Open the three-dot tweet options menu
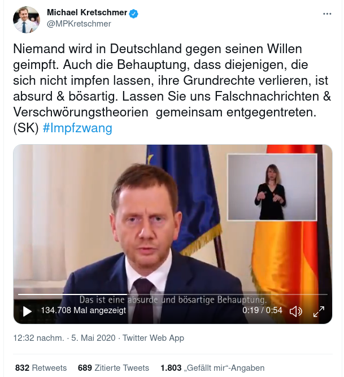Screen dimensions: 344x377 pyautogui.click(x=327, y=14)
